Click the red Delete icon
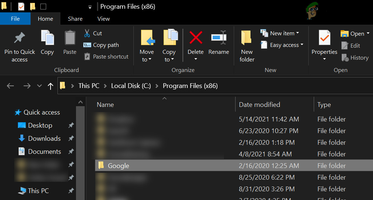Screen dimensions: 373x200 pyautogui.click(x=196, y=38)
